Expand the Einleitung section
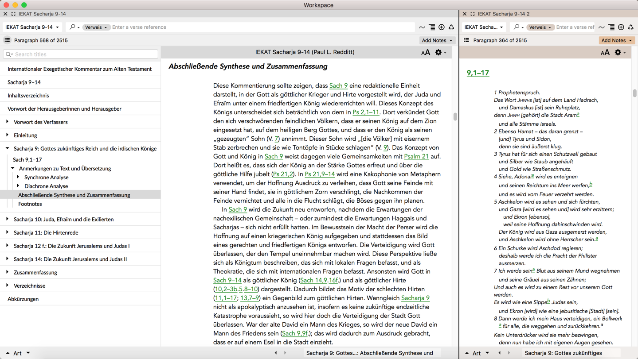The height and width of the screenshot is (359, 638). (x=7, y=135)
